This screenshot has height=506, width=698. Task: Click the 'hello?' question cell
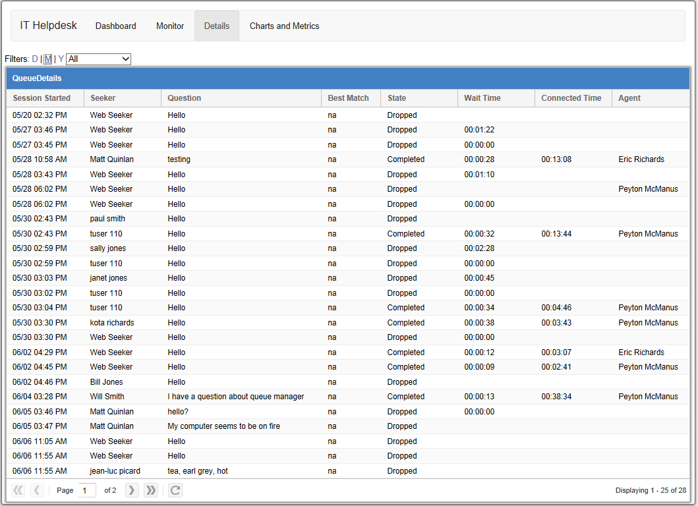click(178, 412)
